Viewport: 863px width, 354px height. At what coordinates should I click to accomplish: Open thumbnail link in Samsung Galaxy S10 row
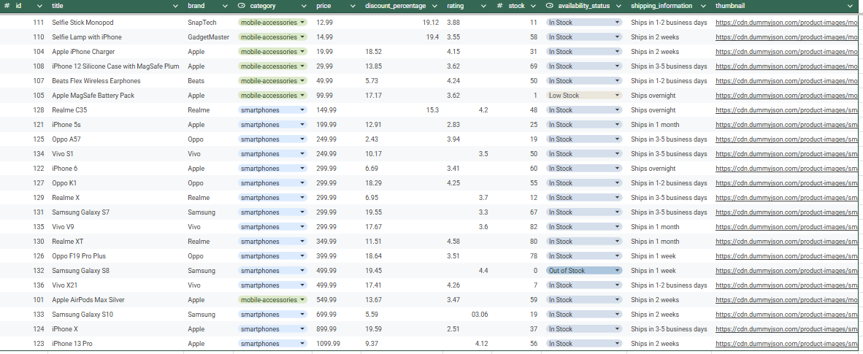tap(786, 315)
